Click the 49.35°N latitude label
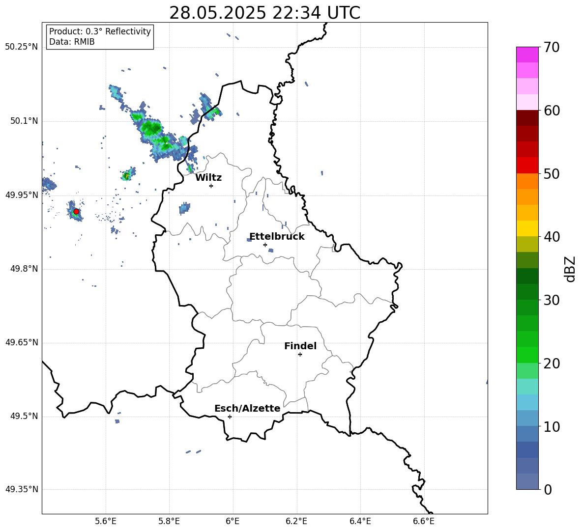The image size is (582, 531). (x=22, y=489)
